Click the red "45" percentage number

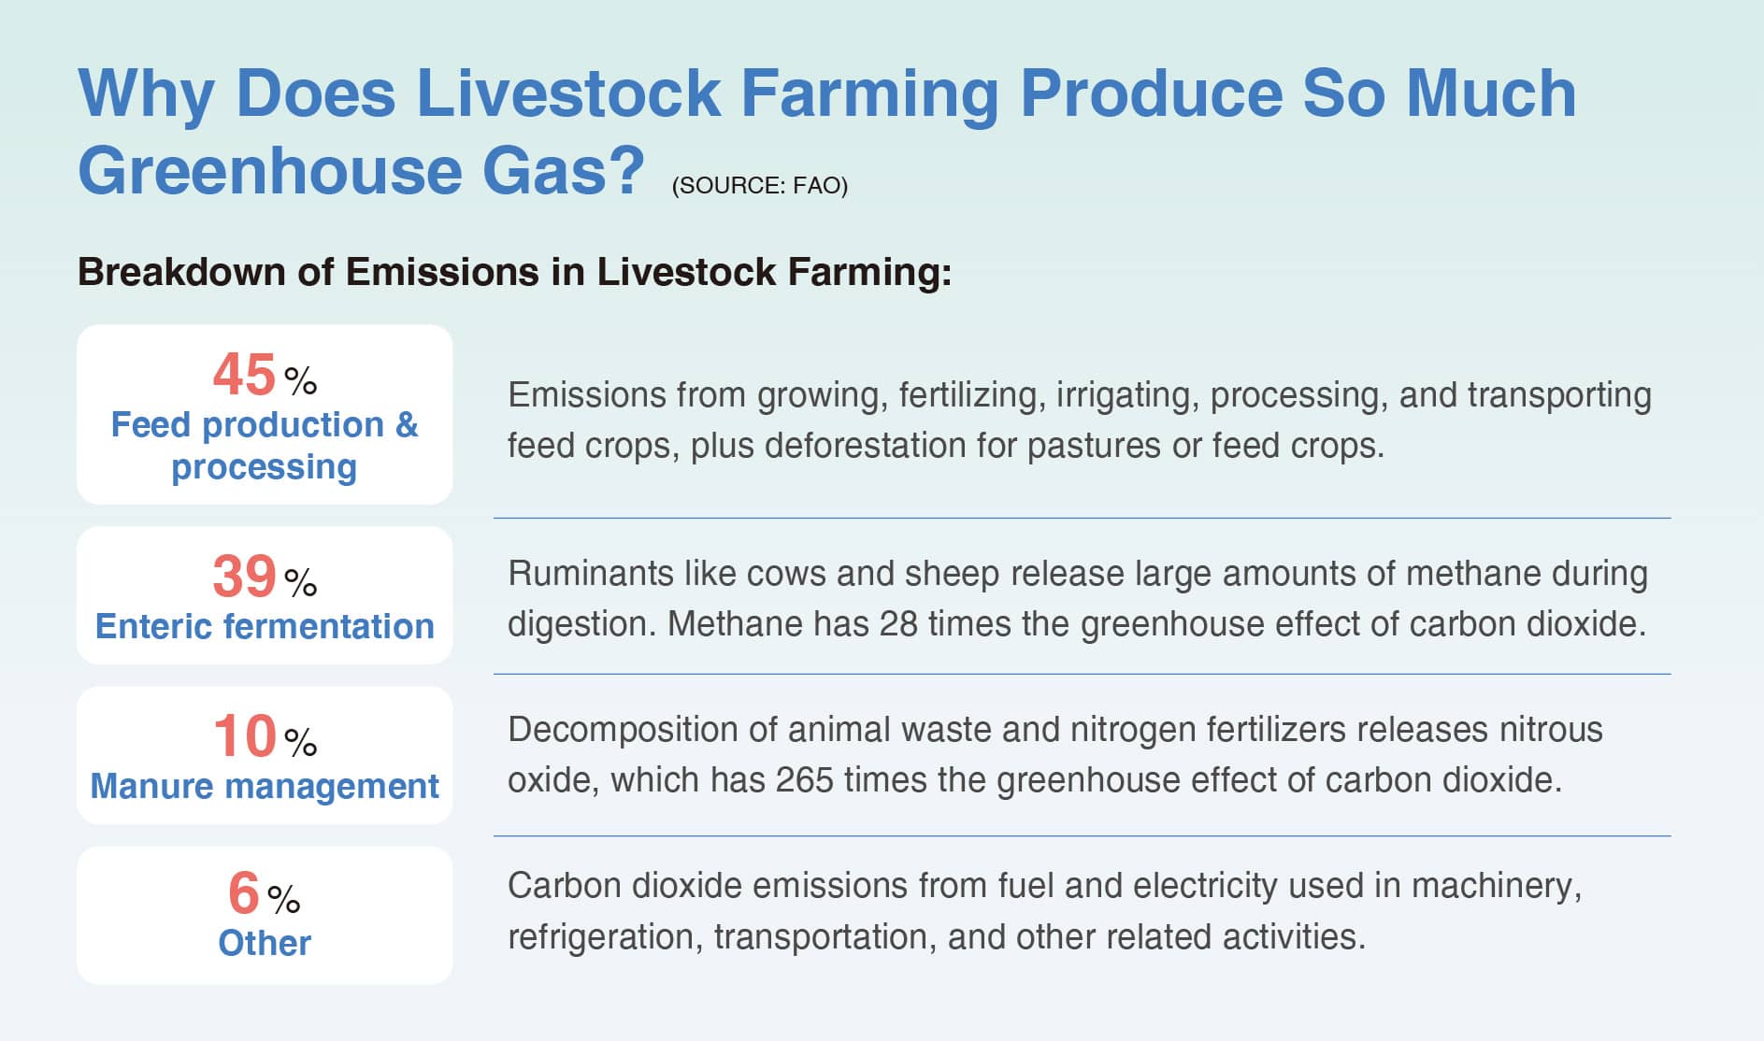[x=244, y=375]
